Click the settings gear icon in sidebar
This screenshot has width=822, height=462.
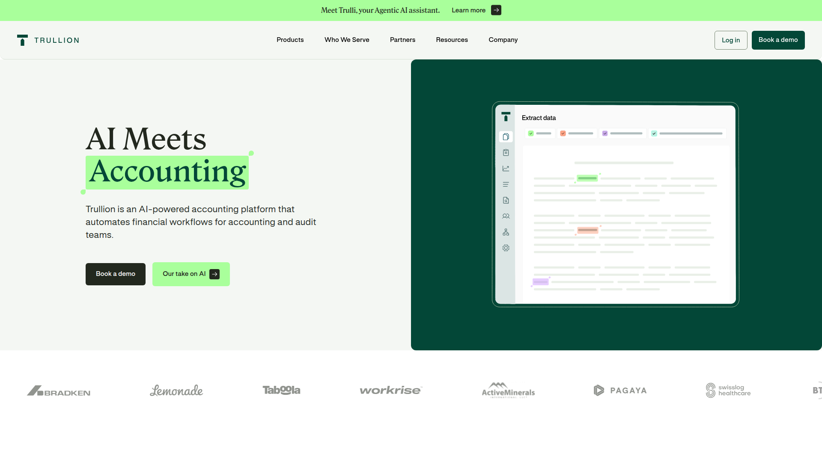coord(506,248)
